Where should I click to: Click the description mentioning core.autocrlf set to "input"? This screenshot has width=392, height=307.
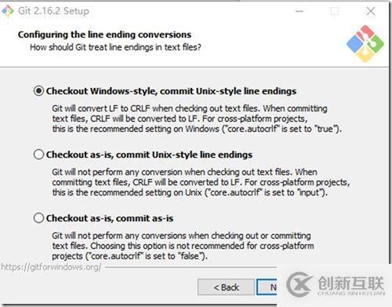click(x=201, y=182)
